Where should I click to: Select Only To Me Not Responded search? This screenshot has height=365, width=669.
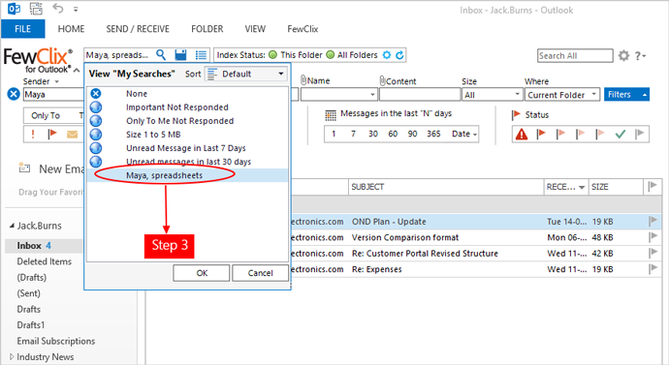pos(188,120)
